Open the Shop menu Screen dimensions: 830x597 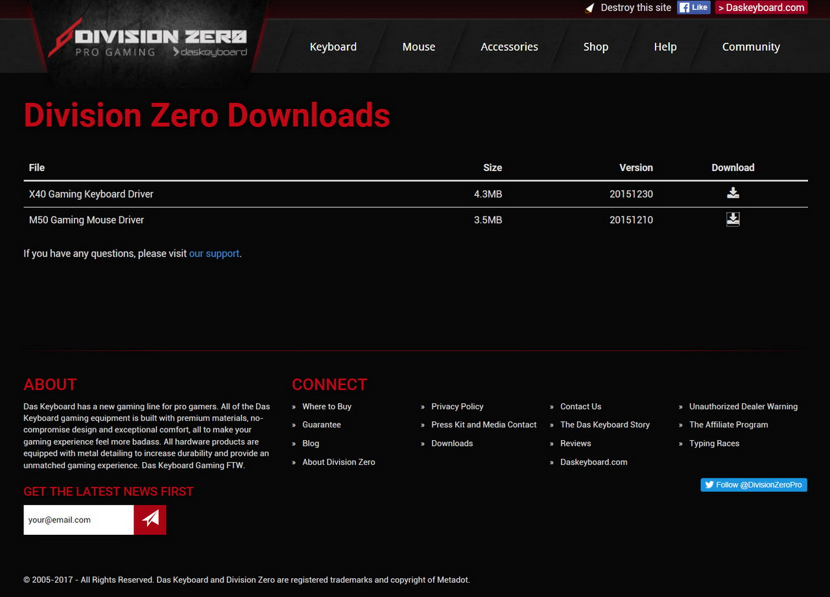tap(596, 47)
